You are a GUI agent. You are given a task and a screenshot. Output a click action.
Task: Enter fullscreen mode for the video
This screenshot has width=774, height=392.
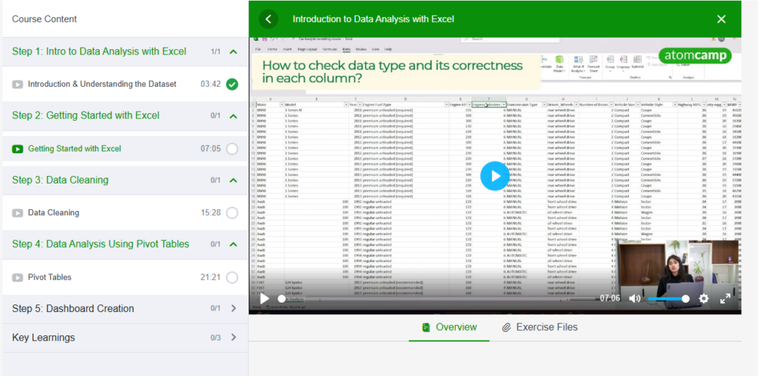coord(725,298)
